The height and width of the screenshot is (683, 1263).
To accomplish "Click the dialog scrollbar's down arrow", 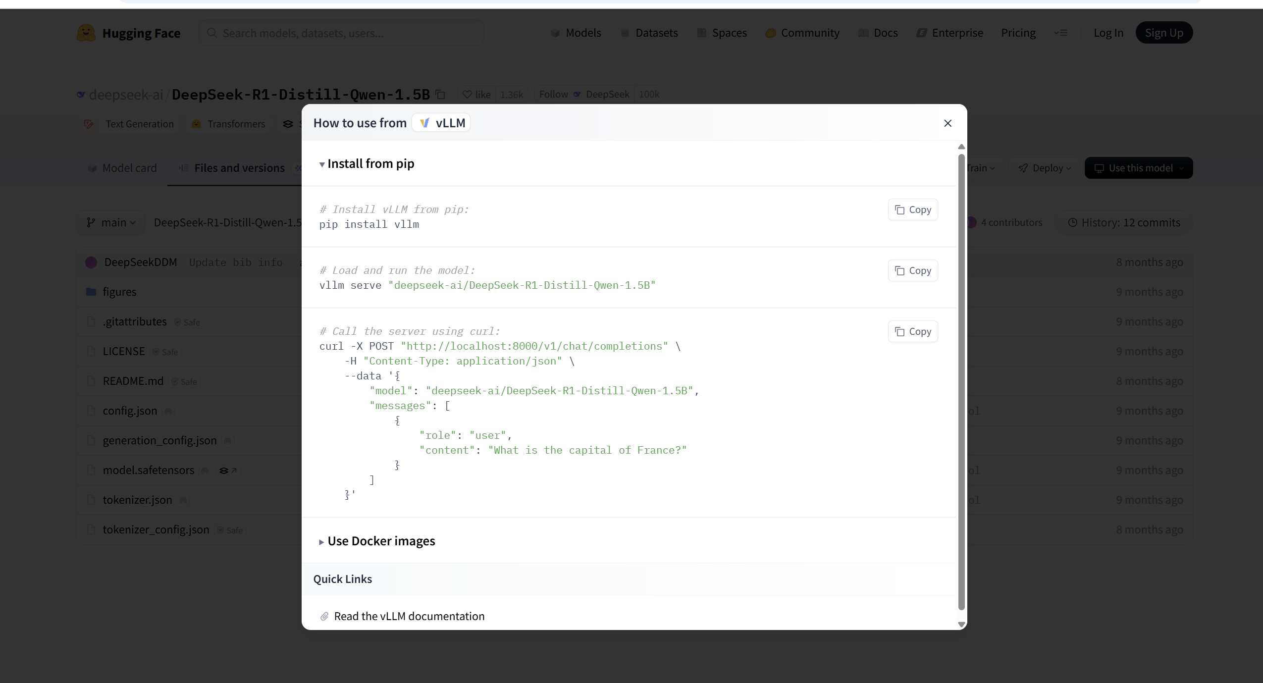I will (x=961, y=625).
